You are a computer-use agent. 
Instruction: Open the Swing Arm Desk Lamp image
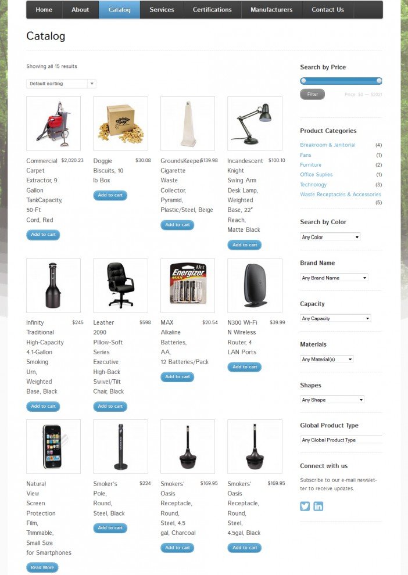click(x=255, y=124)
